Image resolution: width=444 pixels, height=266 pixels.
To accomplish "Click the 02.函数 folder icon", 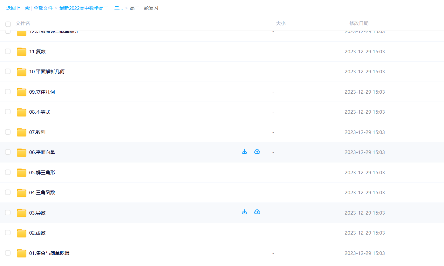I will (22, 233).
